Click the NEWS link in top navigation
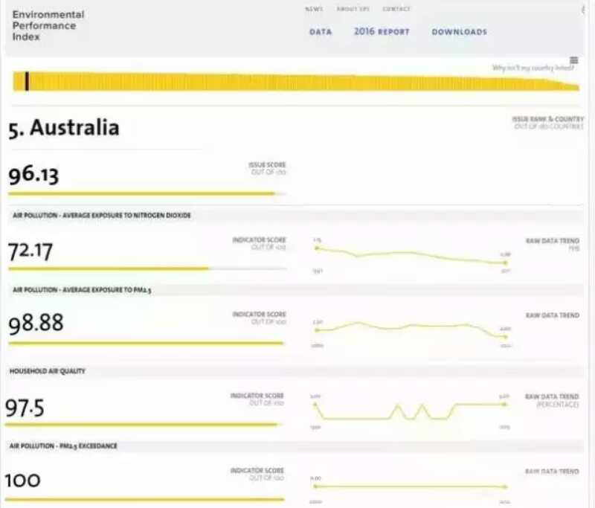This screenshot has width=595, height=508. tap(314, 9)
